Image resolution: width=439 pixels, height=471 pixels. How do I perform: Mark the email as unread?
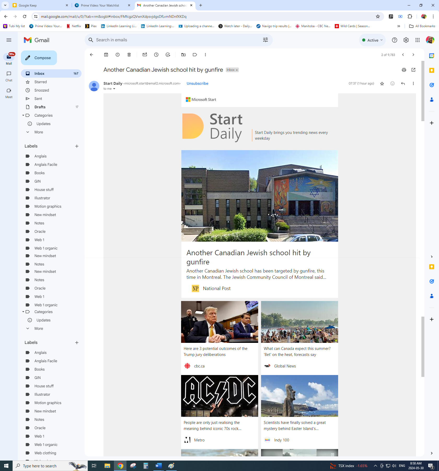(145, 55)
